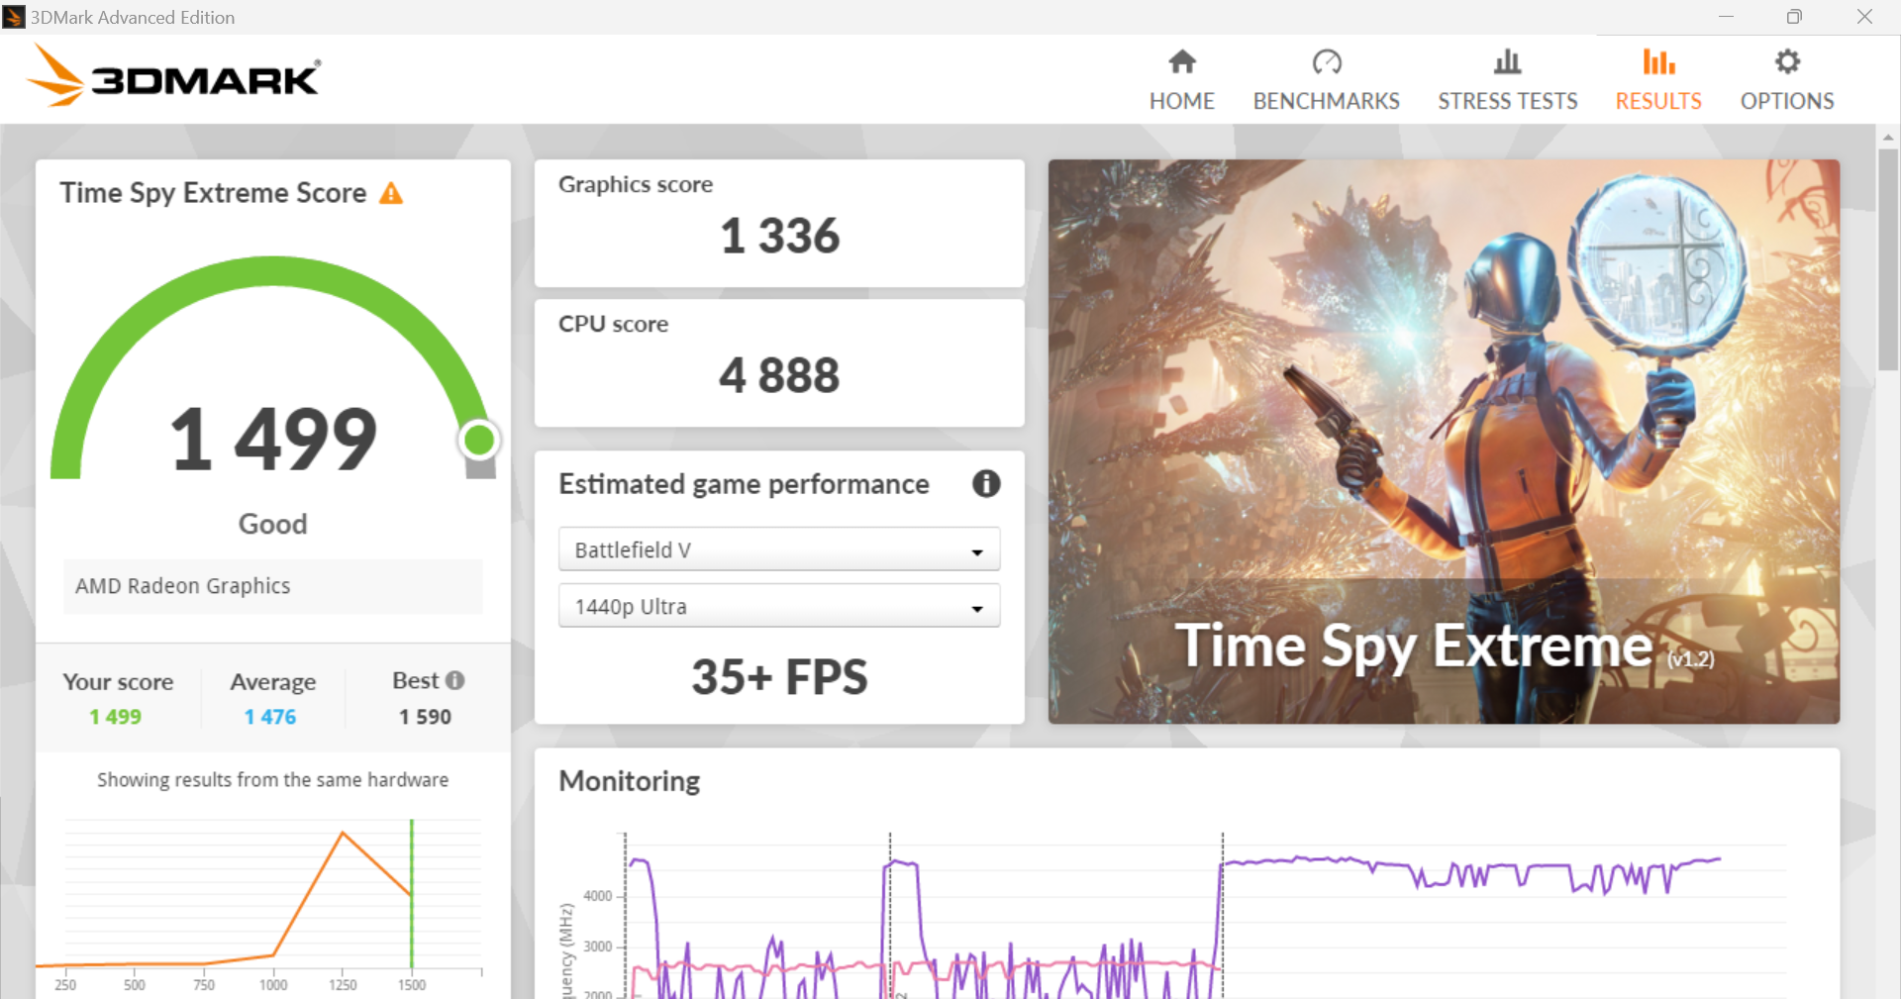Click the warning triangle beside Time Spy Extreme Score
The height and width of the screenshot is (999, 1901).
pos(392,193)
